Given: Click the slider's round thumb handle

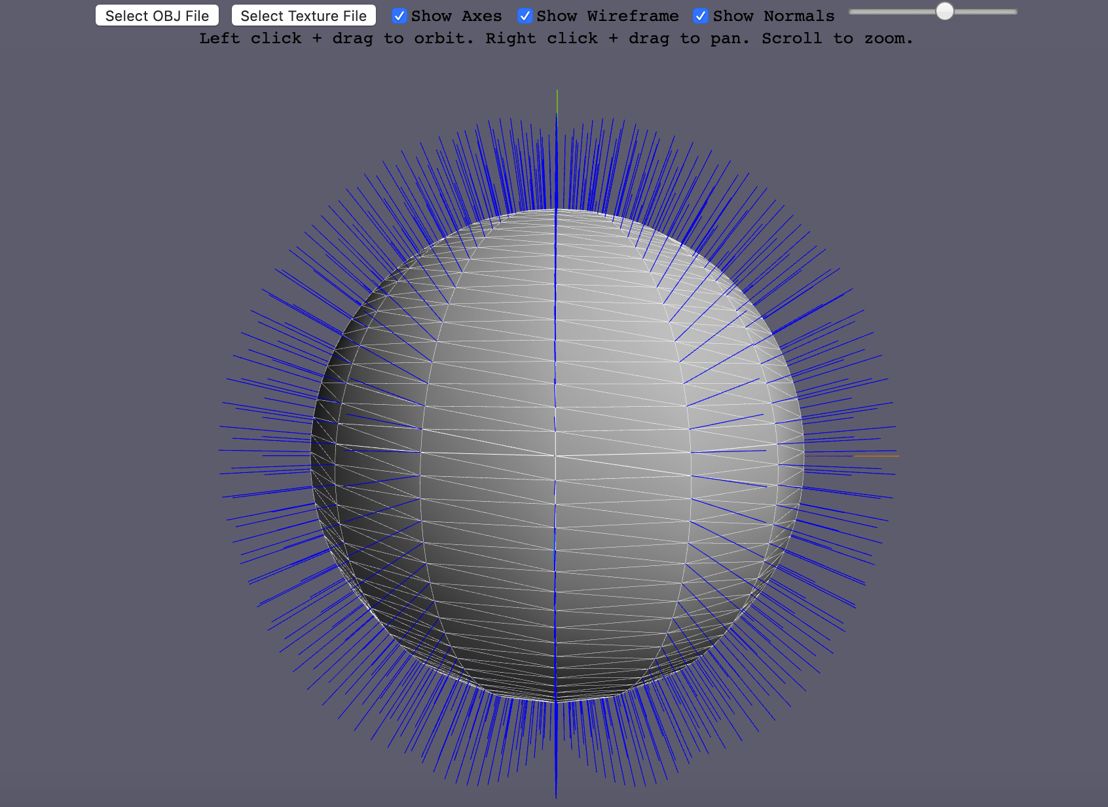Looking at the screenshot, I should click(x=944, y=11).
